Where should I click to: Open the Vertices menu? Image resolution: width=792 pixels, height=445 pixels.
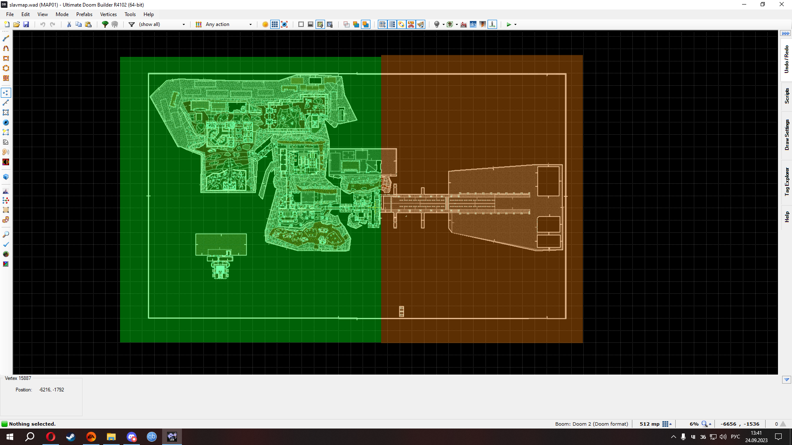pyautogui.click(x=108, y=14)
